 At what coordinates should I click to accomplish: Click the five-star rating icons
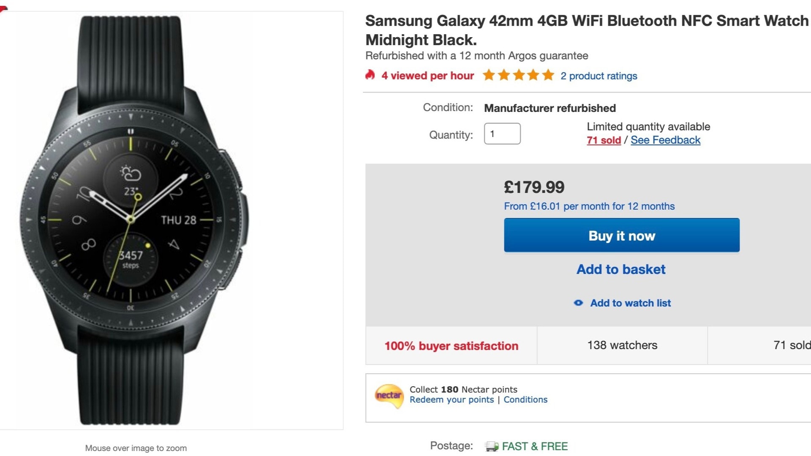[518, 75]
